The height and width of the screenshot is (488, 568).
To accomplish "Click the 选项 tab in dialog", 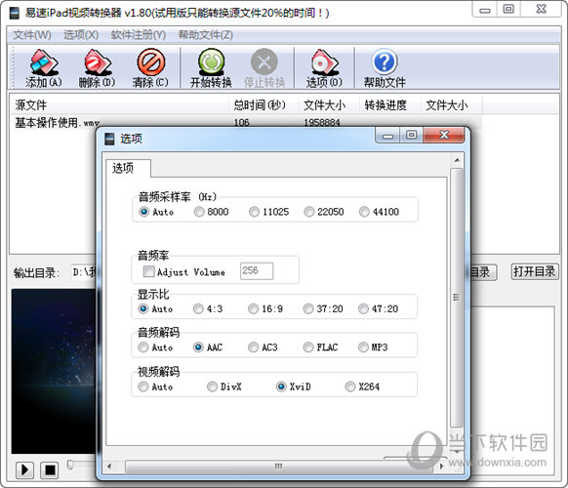I will (x=128, y=168).
